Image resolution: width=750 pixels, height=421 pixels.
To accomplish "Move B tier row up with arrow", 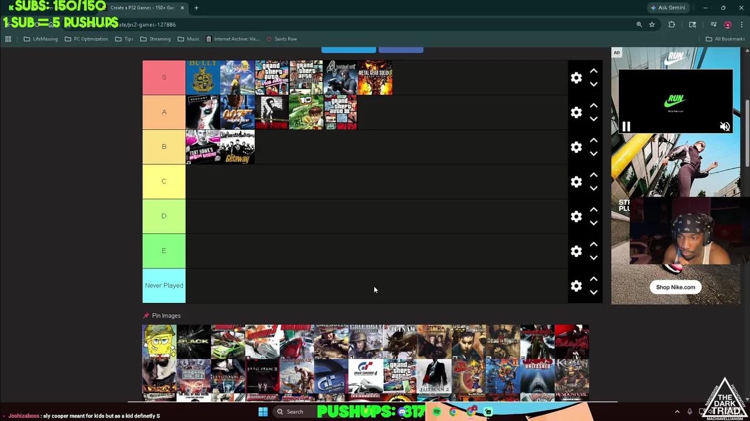I will pos(594,140).
